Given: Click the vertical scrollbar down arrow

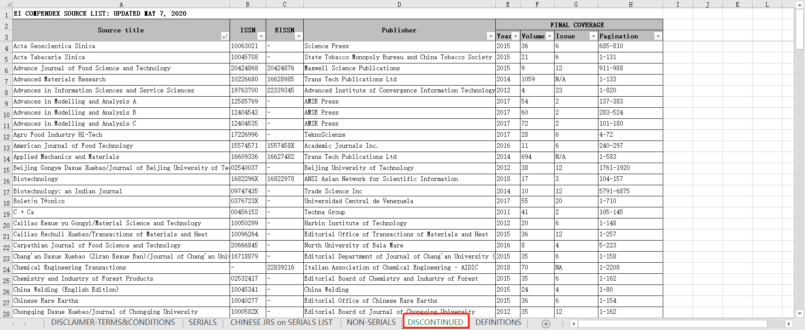Looking at the screenshot, I should click(x=799, y=313).
